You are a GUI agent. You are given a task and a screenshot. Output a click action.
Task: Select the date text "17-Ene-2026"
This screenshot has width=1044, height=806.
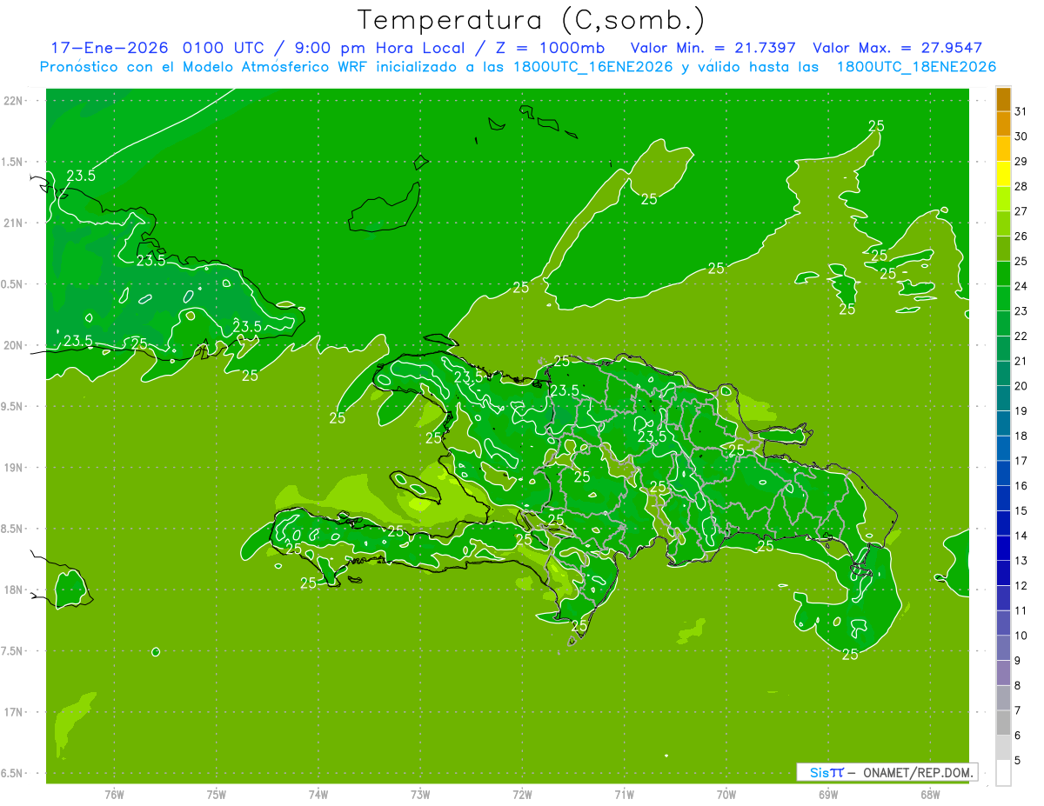pos(108,47)
